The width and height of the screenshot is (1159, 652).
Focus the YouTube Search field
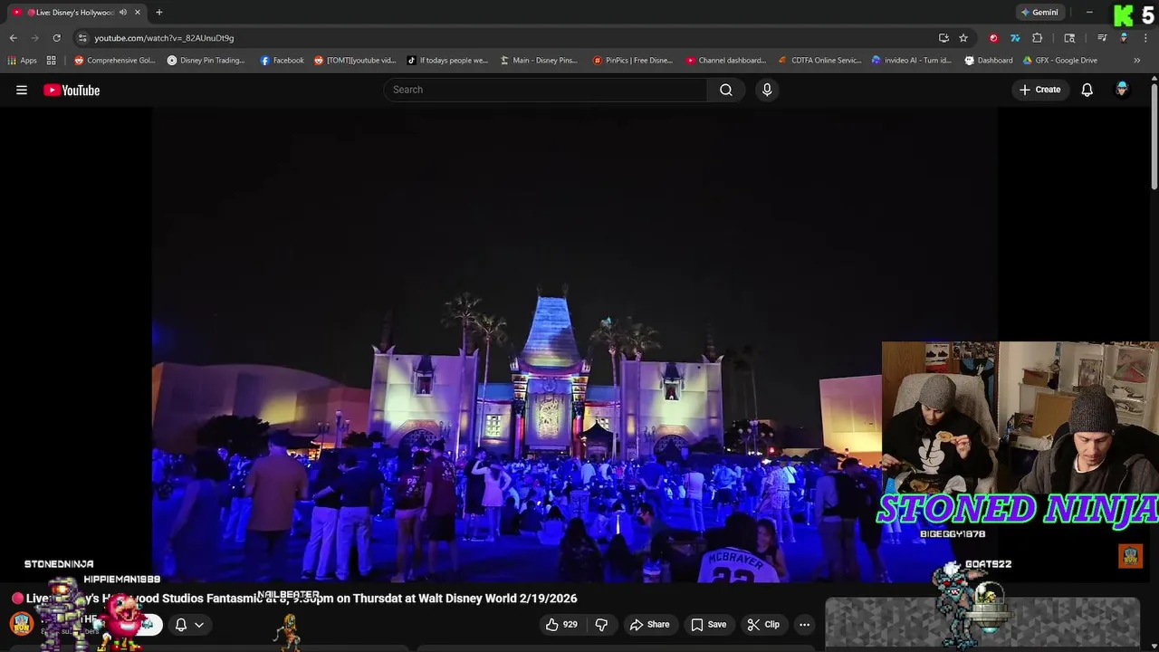pos(545,90)
